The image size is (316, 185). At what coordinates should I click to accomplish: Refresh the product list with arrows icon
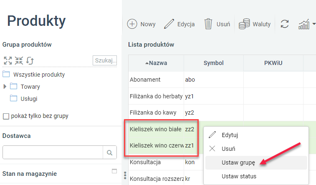click(x=285, y=24)
